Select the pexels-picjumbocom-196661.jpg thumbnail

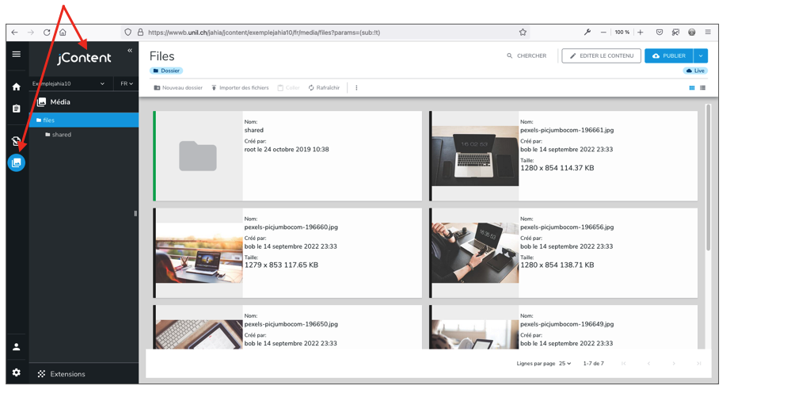pyautogui.click(x=475, y=155)
